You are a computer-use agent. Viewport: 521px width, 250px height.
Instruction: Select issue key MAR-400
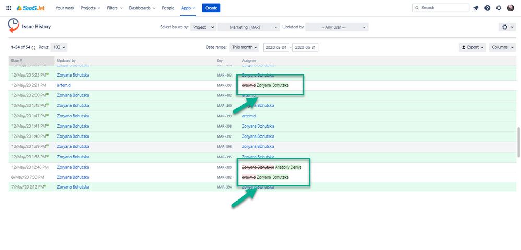click(224, 105)
